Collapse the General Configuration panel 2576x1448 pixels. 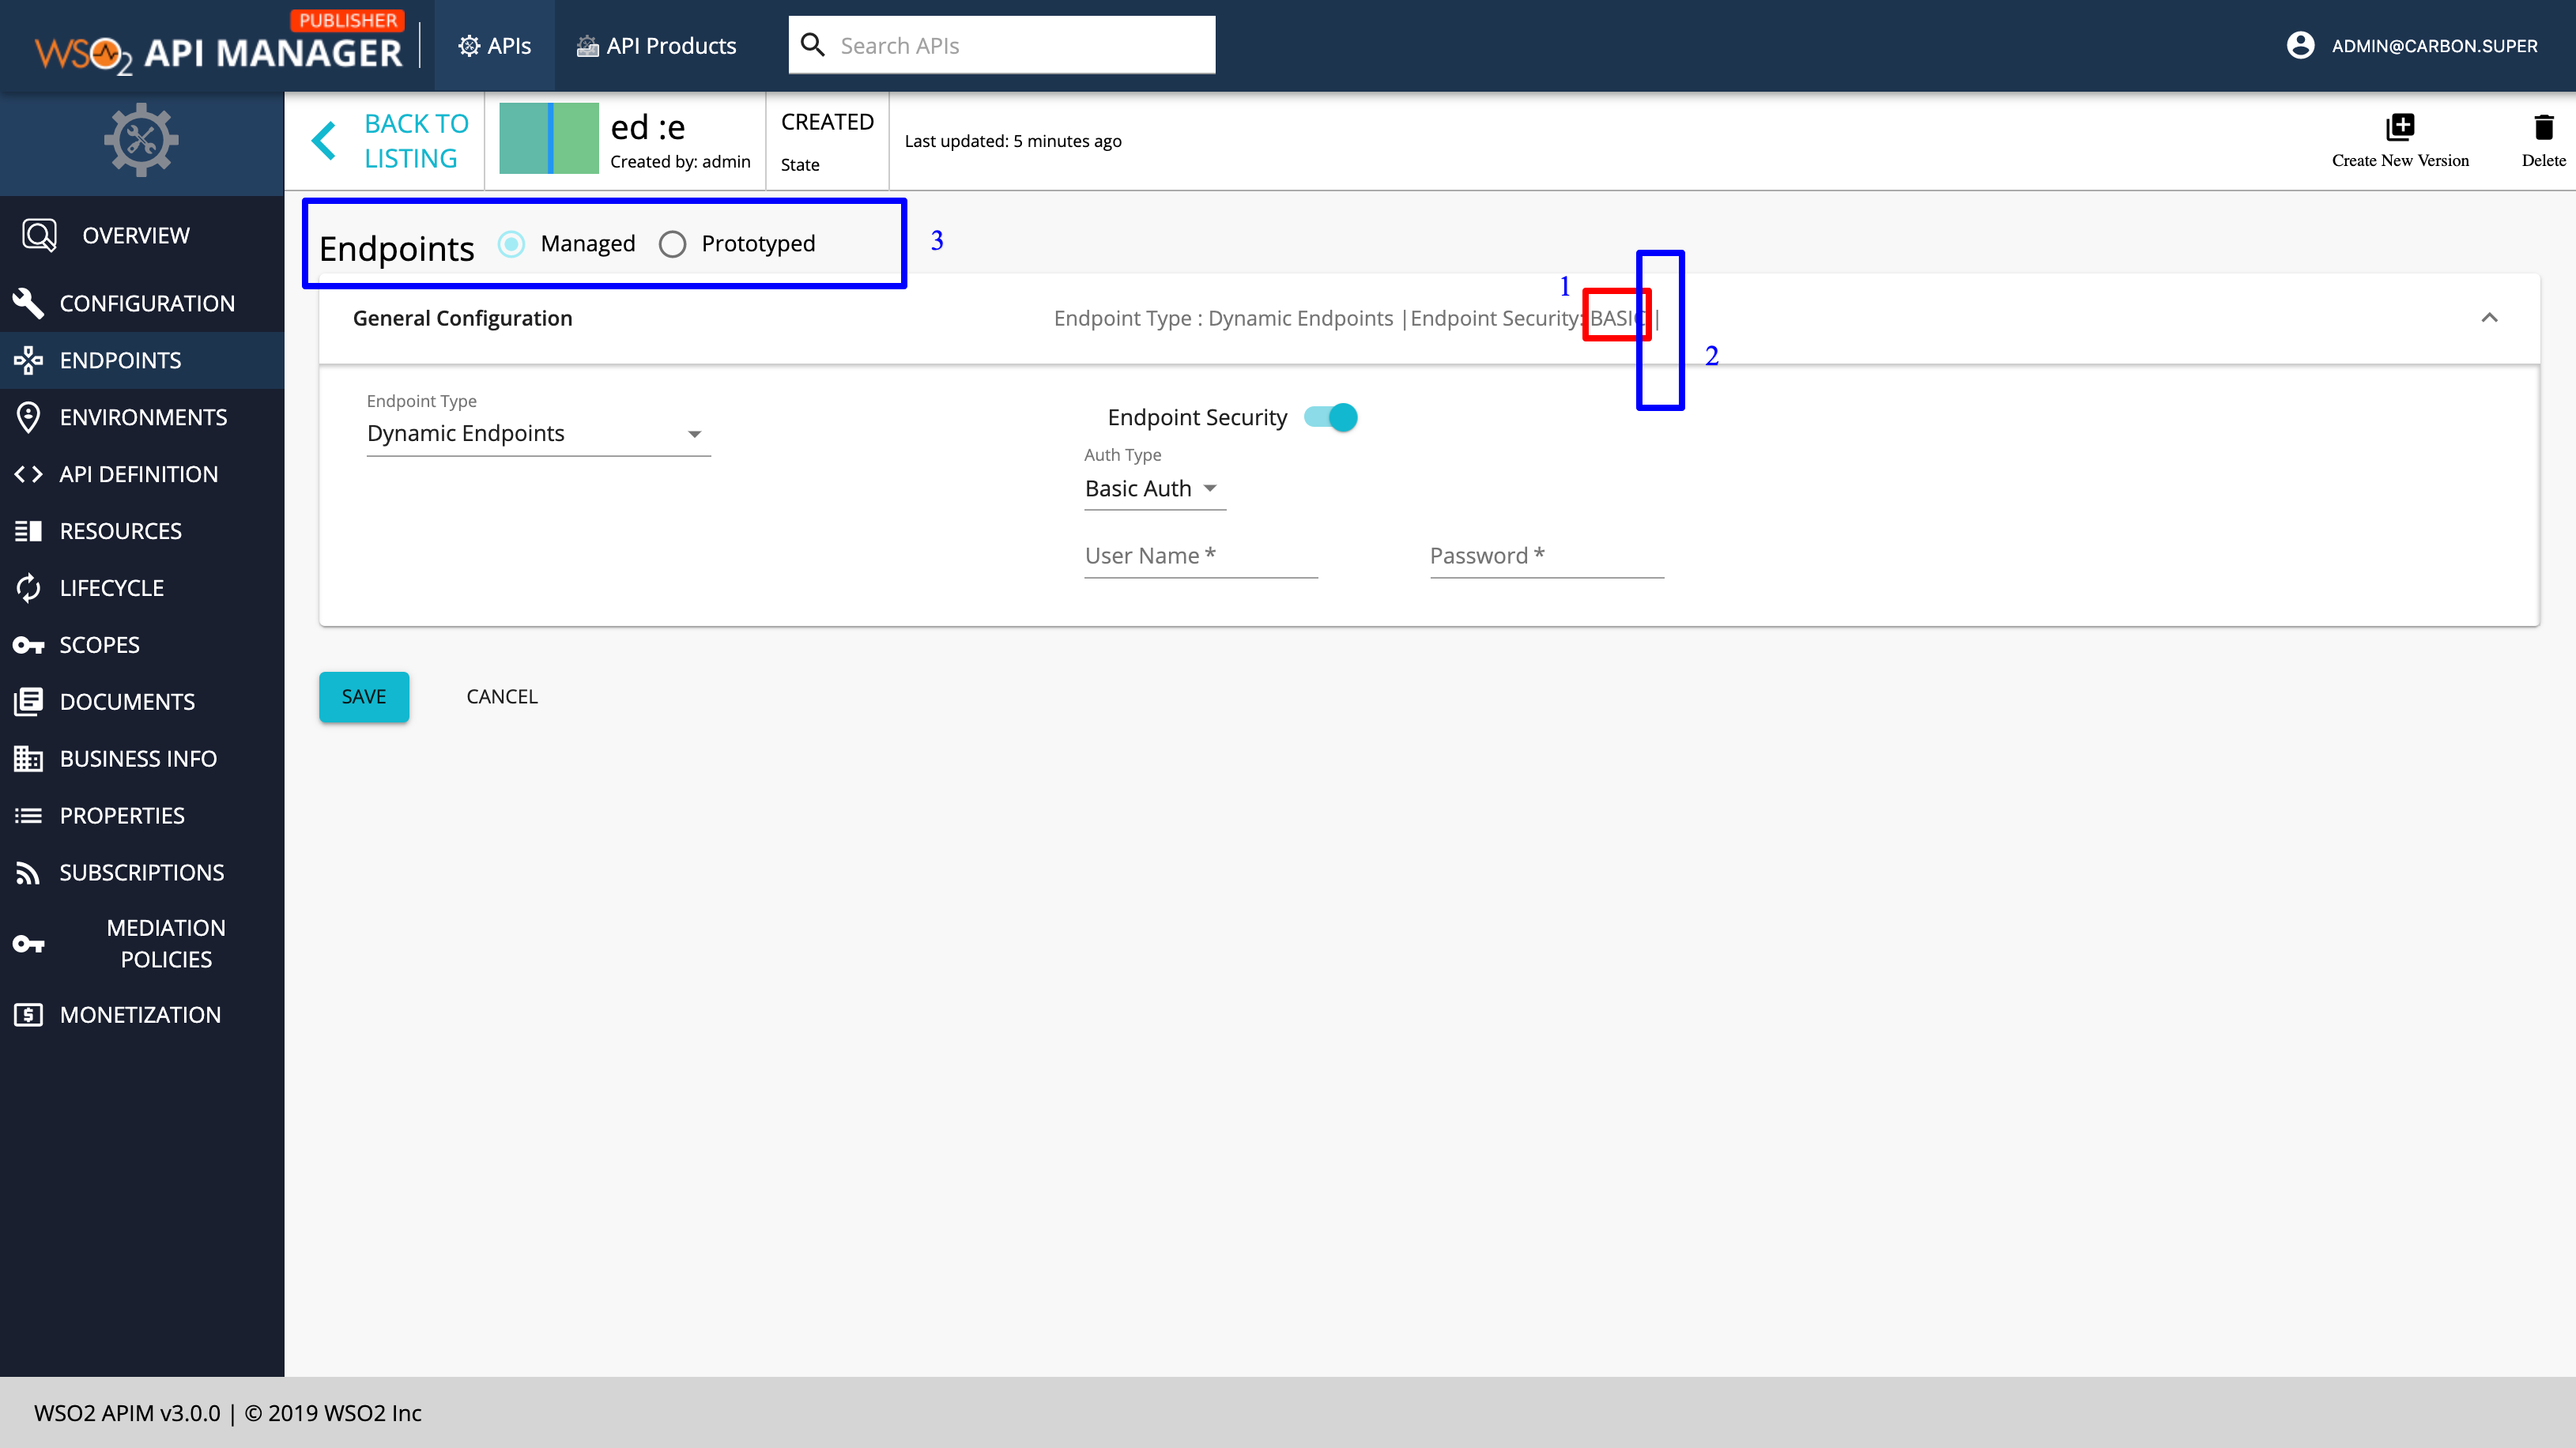pyautogui.click(x=2490, y=318)
